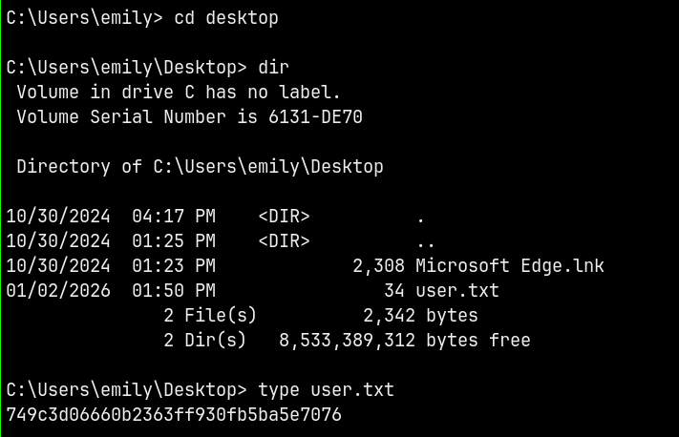Click the single-dot current directory entry
679x437 pixels.
[x=421, y=217]
